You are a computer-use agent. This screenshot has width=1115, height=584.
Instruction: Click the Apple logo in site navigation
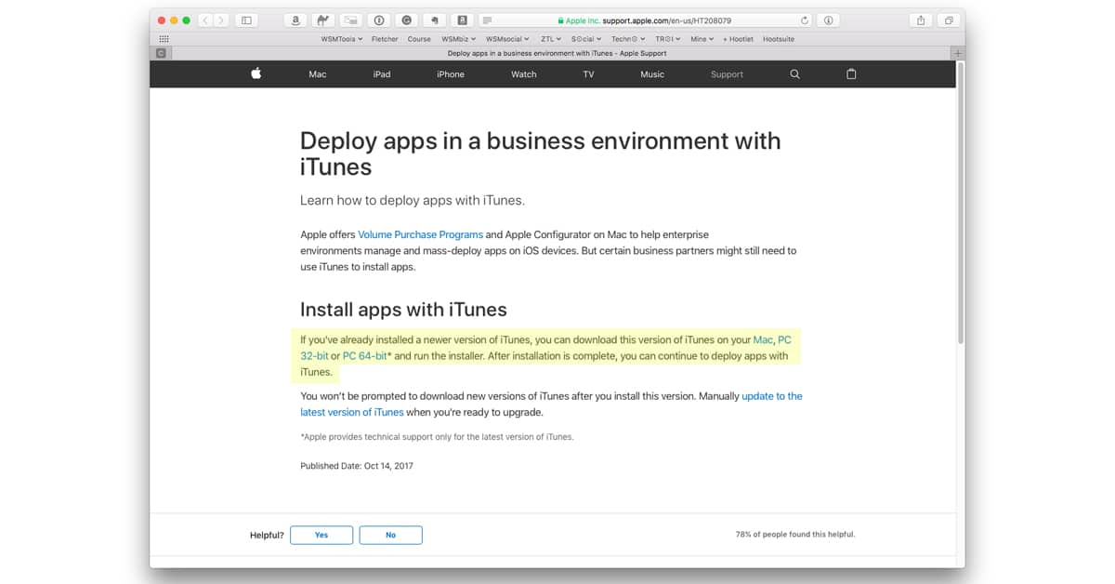pos(256,74)
